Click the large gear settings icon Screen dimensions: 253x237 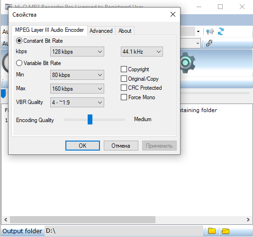tap(187, 63)
